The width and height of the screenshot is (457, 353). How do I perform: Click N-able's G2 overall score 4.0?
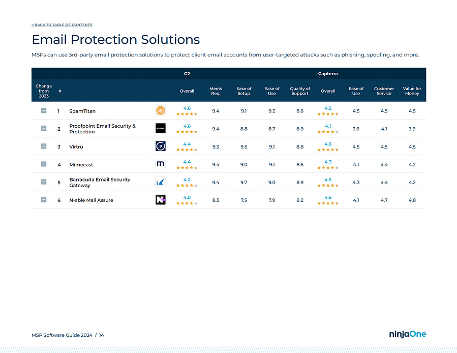click(187, 197)
